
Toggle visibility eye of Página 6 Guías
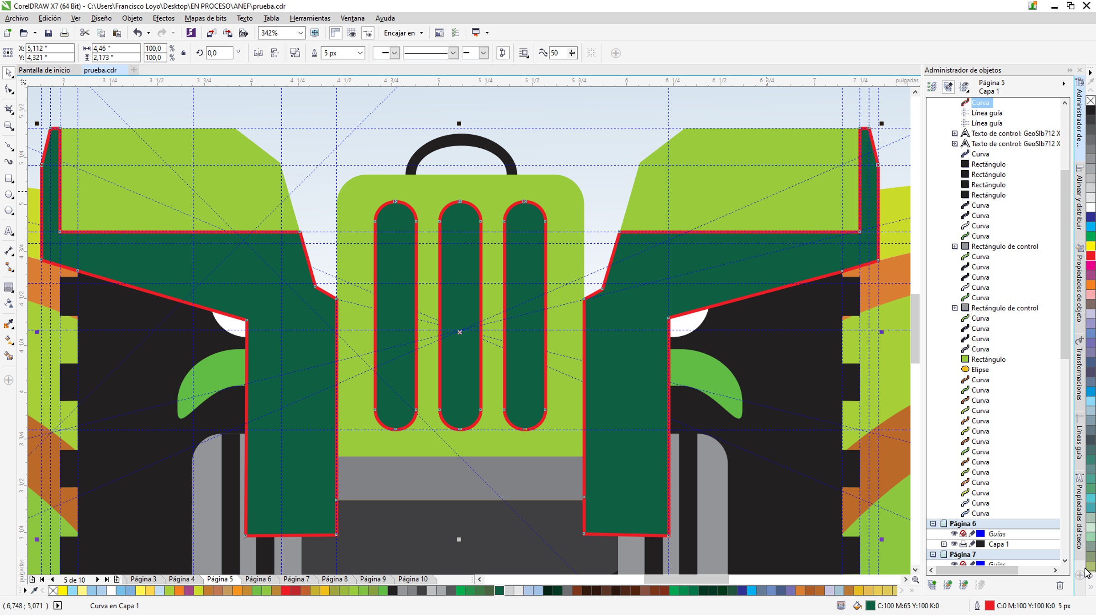click(x=954, y=534)
